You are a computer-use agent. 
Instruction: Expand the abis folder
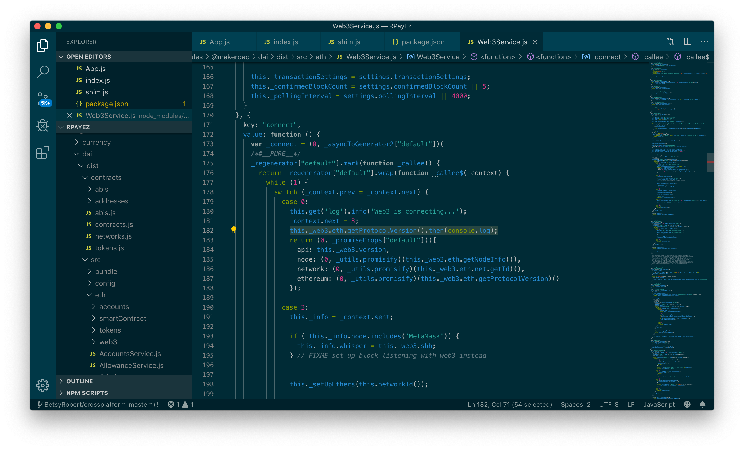(x=124, y=189)
